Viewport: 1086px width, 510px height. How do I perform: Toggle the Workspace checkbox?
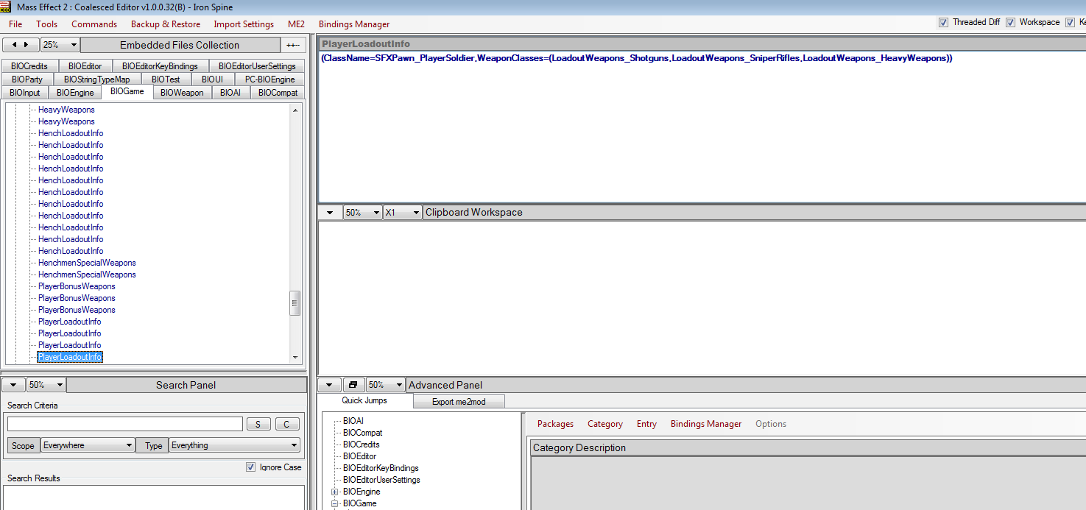click(1010, 23)
